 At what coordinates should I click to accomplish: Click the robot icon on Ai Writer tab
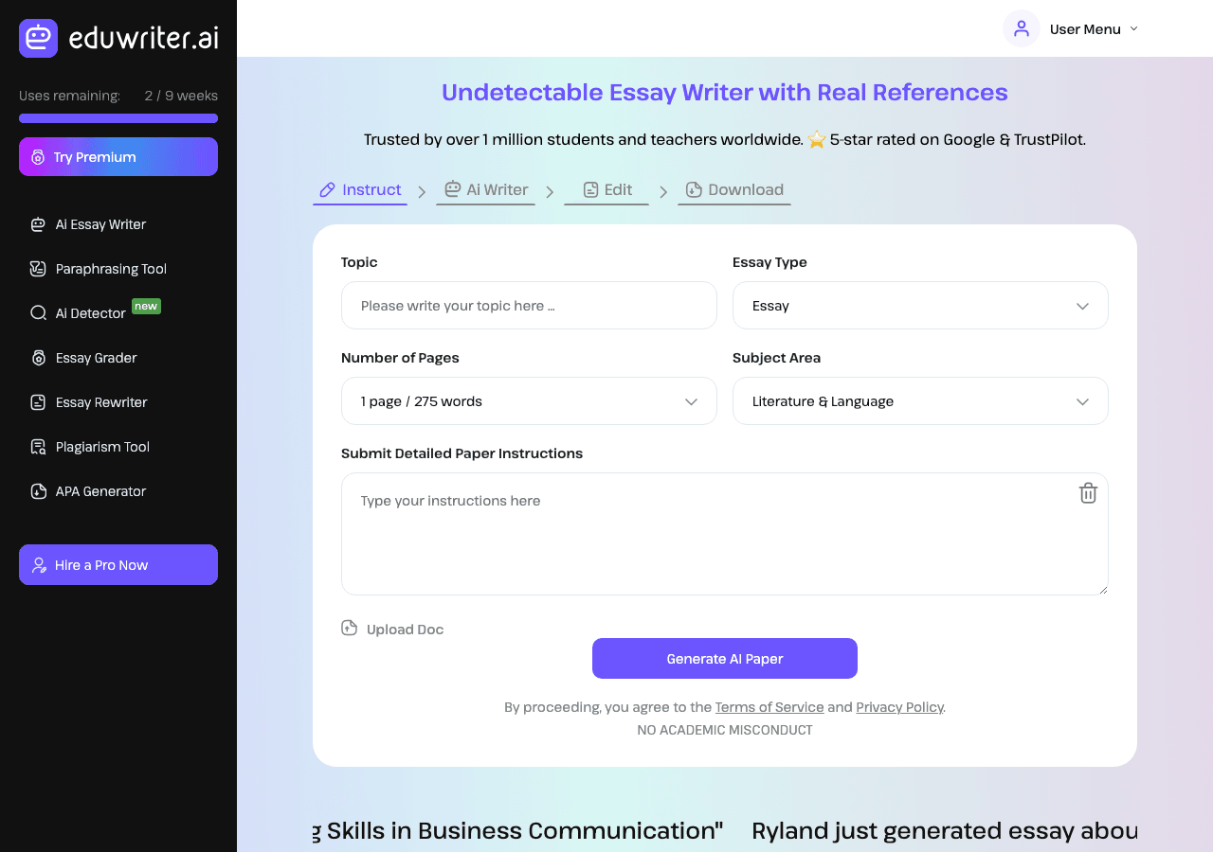tap(452, 189)
